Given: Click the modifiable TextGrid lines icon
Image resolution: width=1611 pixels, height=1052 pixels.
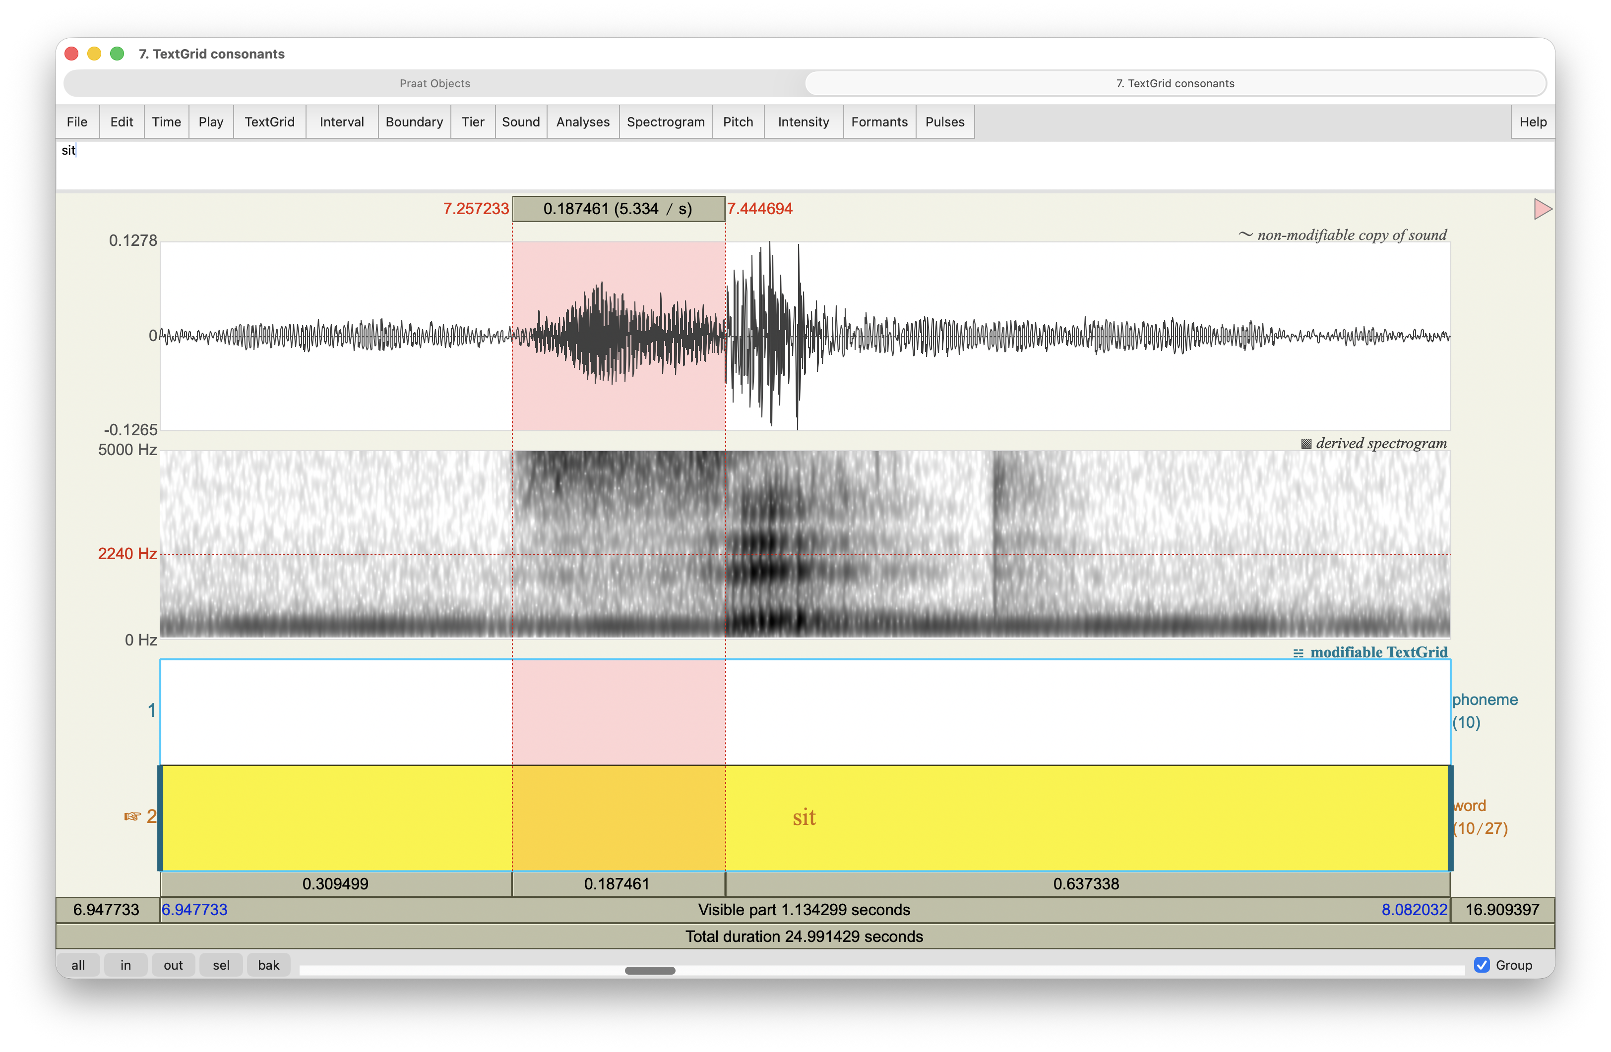Looking at the screenshot, I should pyautogui.click(x=1298, y=653).
